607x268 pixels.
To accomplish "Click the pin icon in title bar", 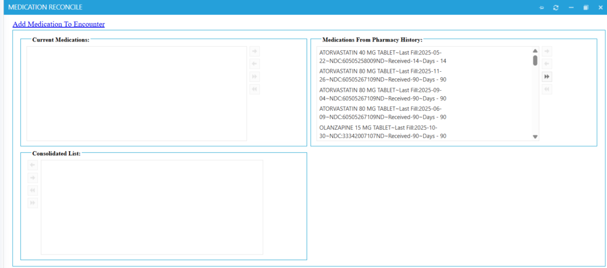I will (541, 8).
